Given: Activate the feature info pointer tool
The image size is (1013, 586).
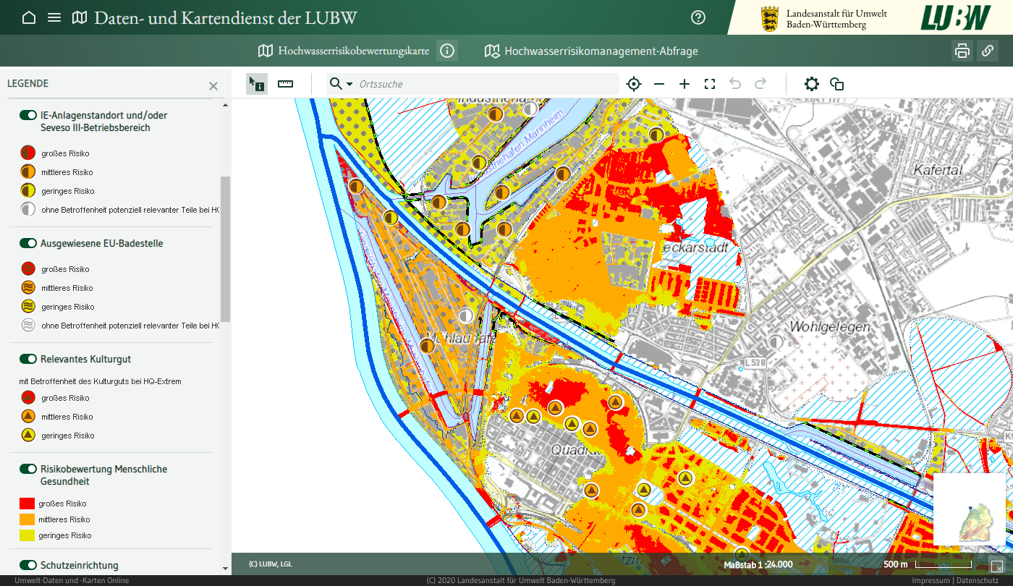Looking at the screenshot, I should [256, 84].
